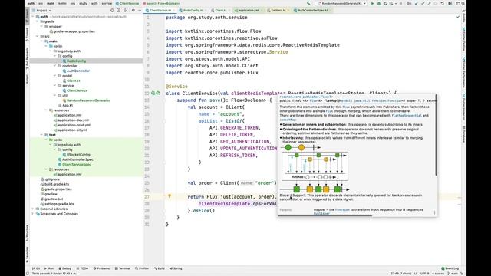Click the FlatMapSequential link in documentation popup

407,116
